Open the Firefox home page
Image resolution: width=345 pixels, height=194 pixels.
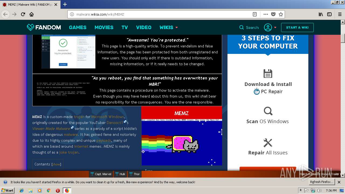pyautogui.click(x=32, y=14)
